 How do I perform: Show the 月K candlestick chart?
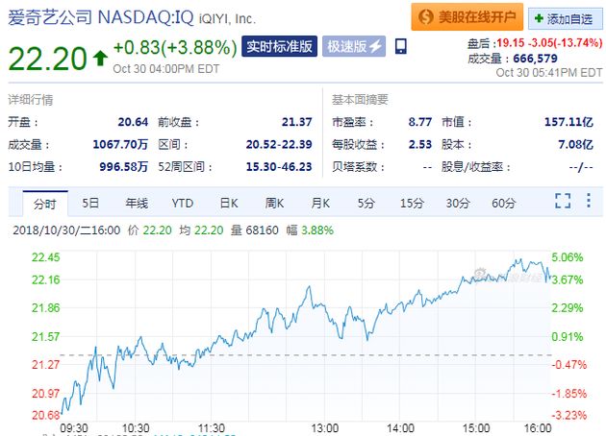point(320,203)
